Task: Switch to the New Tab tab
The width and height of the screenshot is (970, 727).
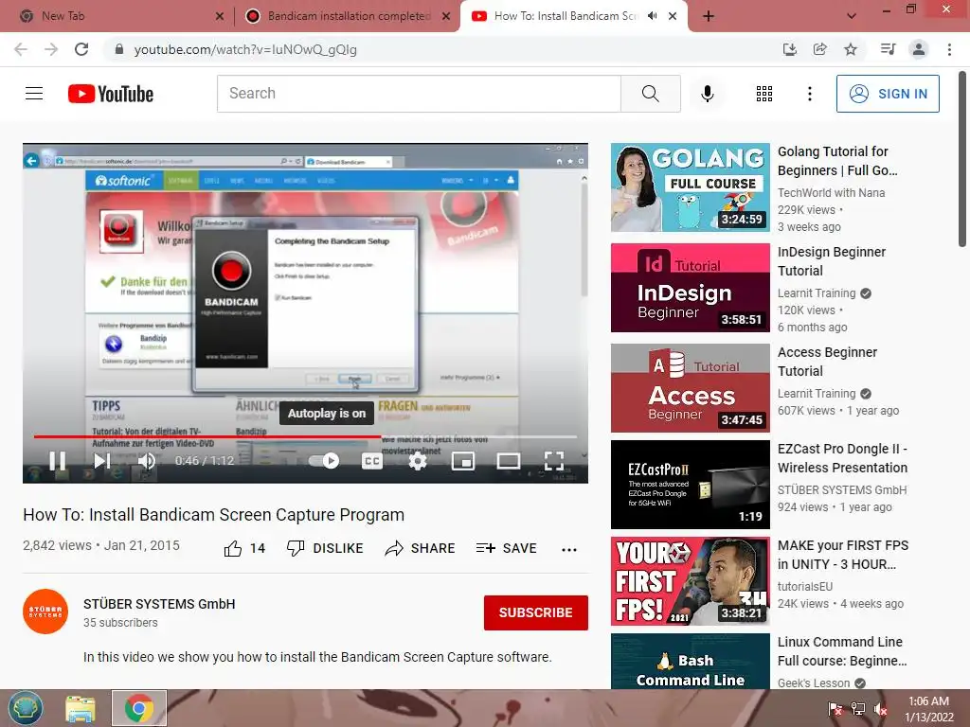Action: pos(117,16)
